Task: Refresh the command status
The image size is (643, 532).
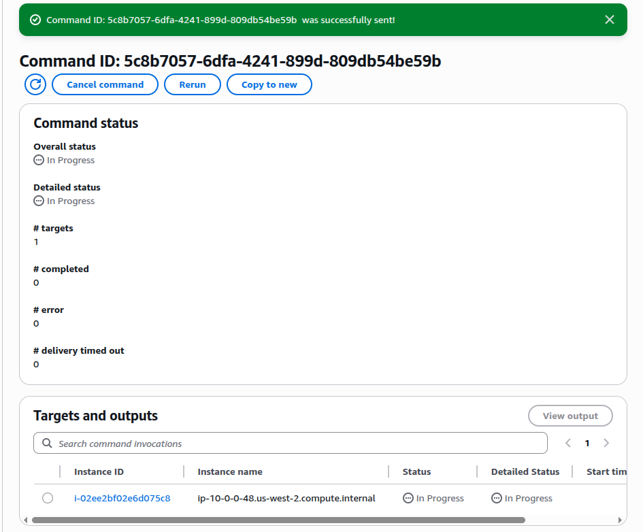Action: click(x=35, y=84)
